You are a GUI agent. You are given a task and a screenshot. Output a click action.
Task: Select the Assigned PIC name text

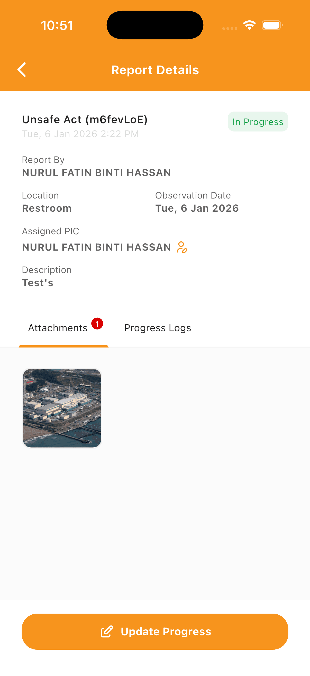pyautogui.click(x=96, y=247)
